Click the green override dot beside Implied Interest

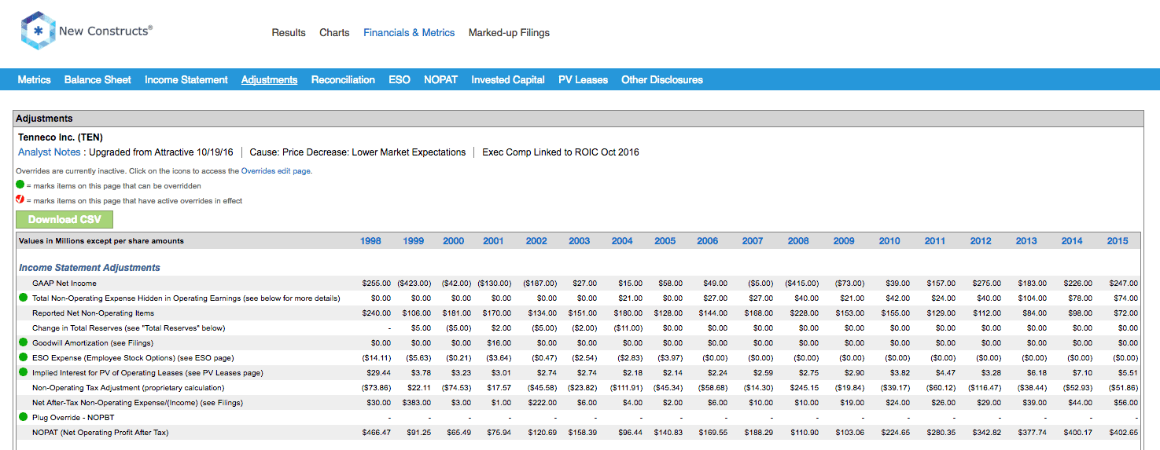point(23,373)
